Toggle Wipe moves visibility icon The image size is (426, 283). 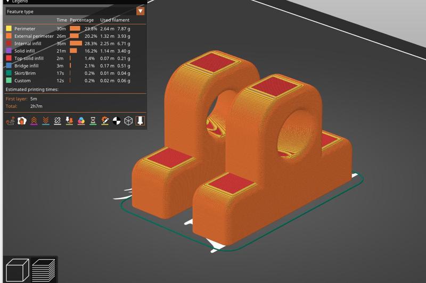(x=22, y=120)
